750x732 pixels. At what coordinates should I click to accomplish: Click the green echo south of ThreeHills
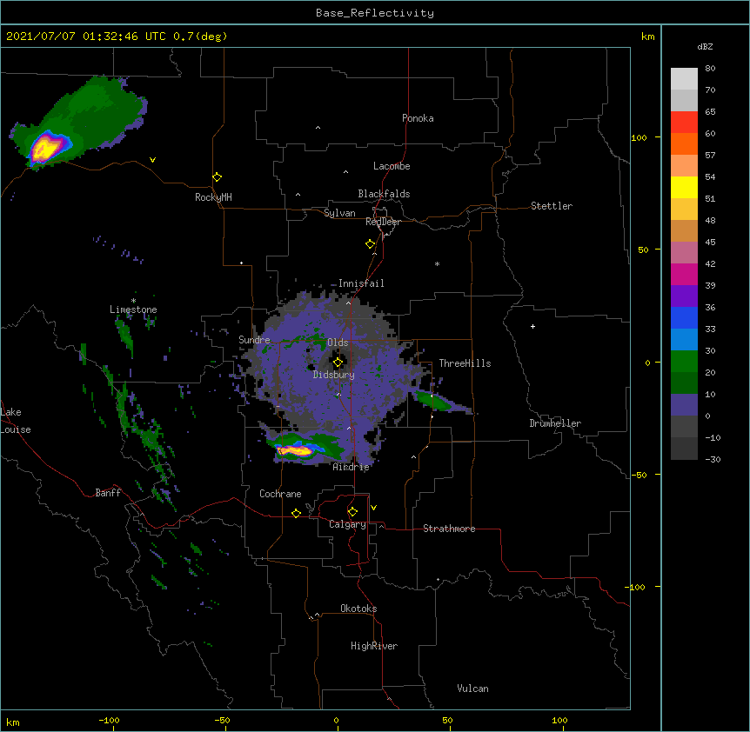433,401
